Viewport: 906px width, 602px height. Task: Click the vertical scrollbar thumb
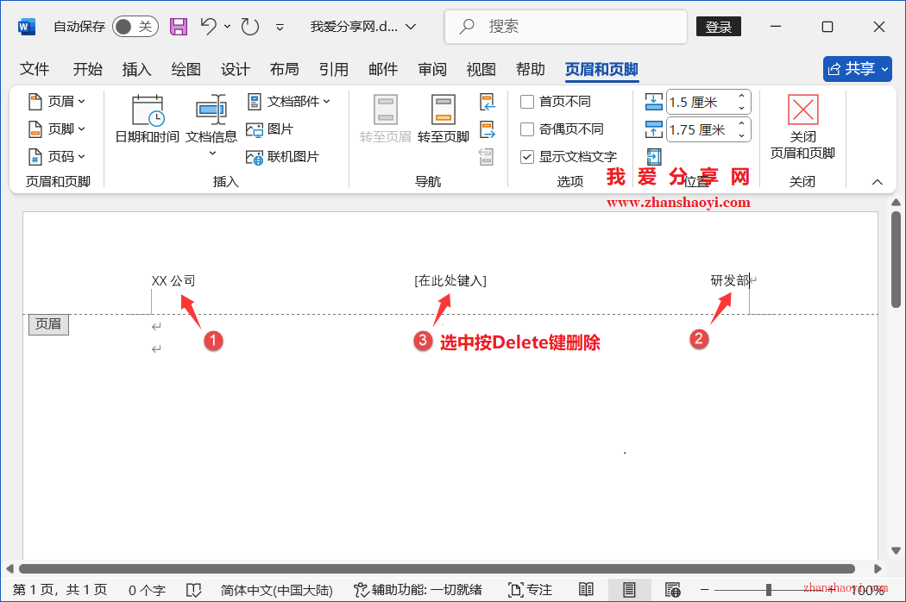point(897,260)
